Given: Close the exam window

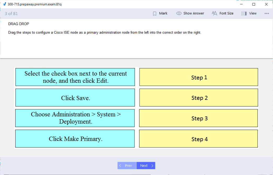Looking at the screenshot, I should point(266,4).
